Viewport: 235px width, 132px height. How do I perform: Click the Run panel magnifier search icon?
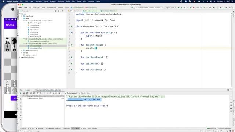click(x=50, y=93)
